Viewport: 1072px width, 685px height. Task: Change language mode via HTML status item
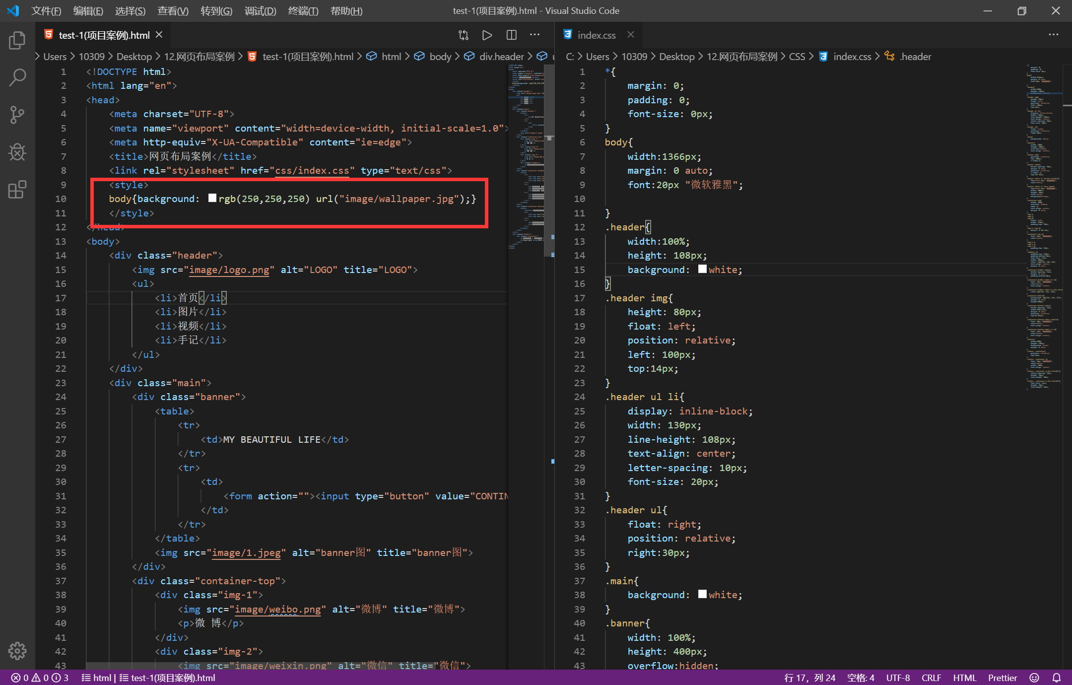pos(964,678)
